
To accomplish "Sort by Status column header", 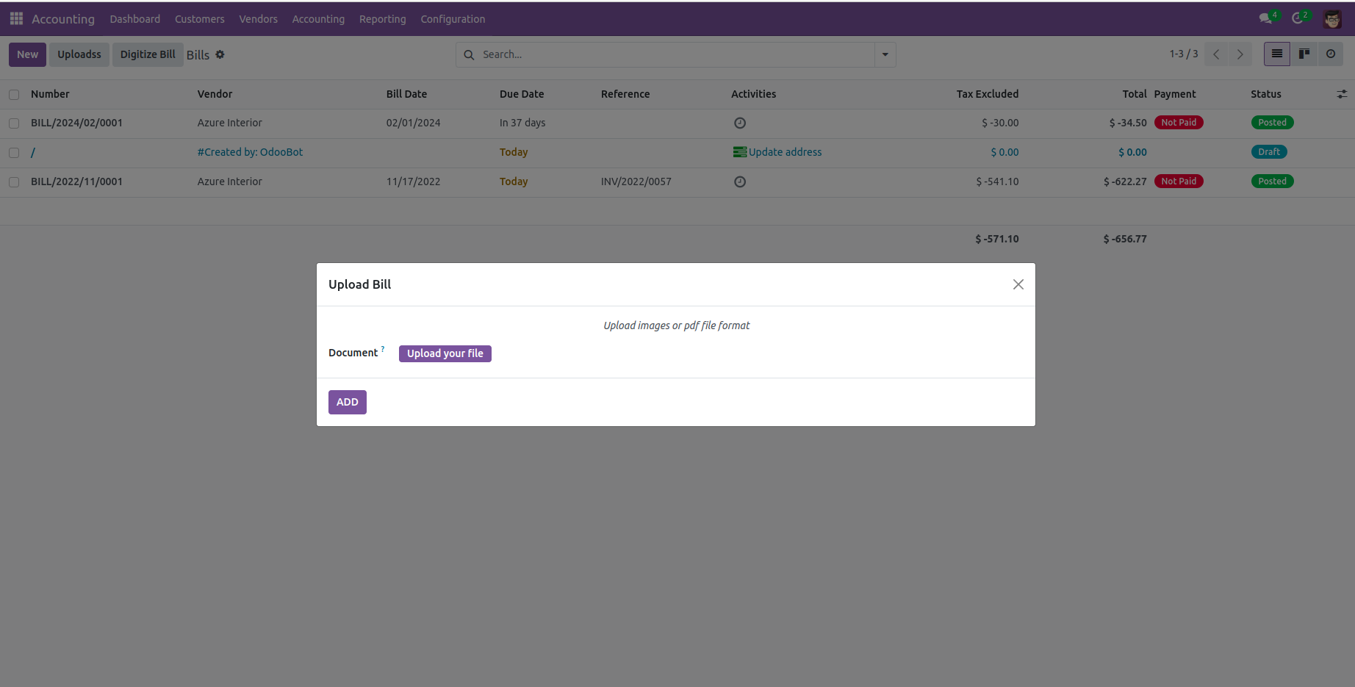I will 1266,94.
